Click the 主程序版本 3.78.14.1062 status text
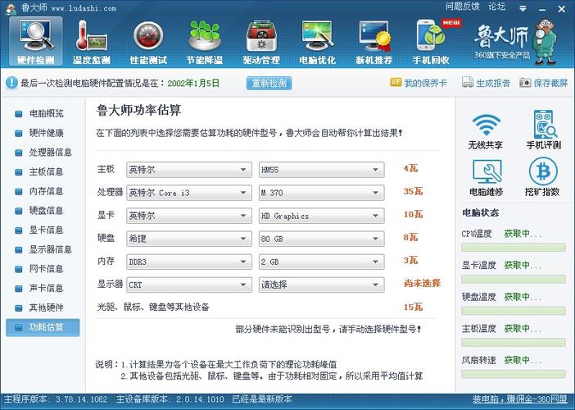This screenshot has width=575, height=410. [56, 399]
